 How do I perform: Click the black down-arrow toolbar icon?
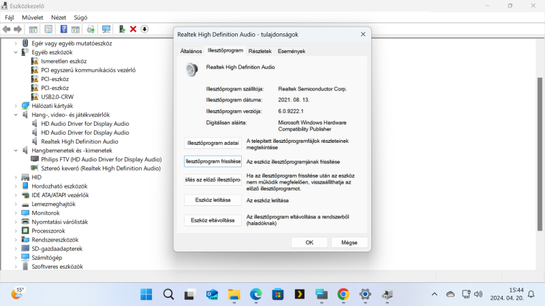tap(144, 29)
